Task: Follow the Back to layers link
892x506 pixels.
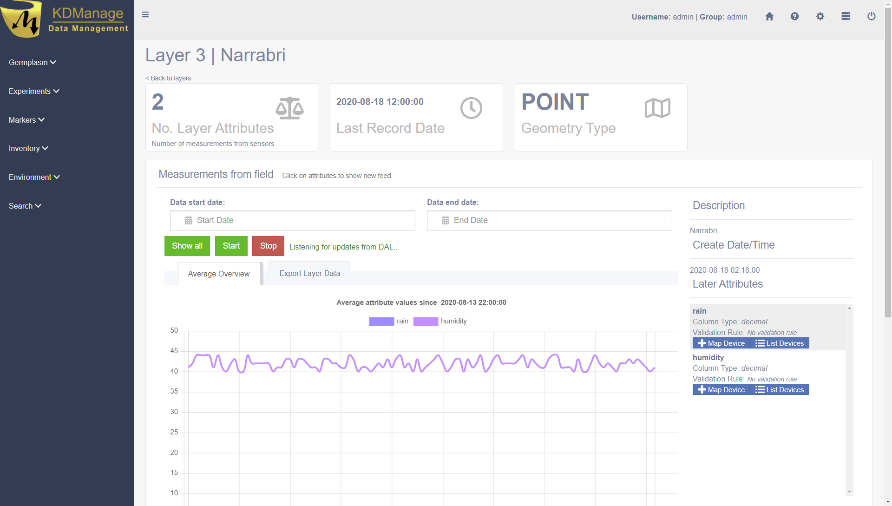Action: 168,78
